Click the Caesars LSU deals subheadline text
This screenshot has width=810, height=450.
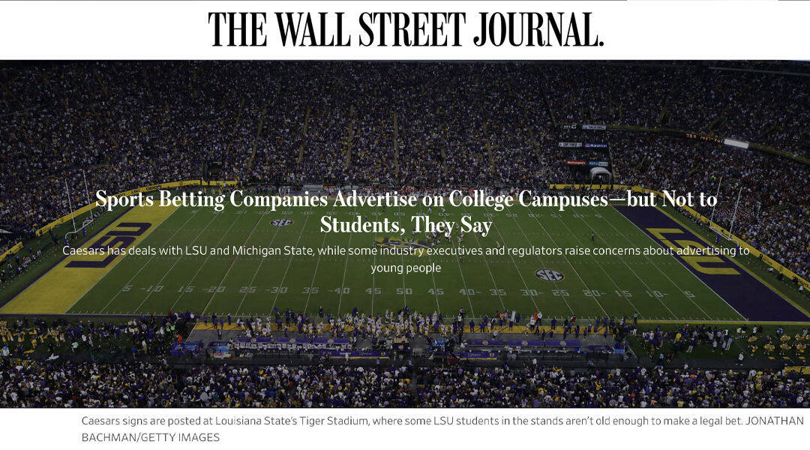[406, 259]
